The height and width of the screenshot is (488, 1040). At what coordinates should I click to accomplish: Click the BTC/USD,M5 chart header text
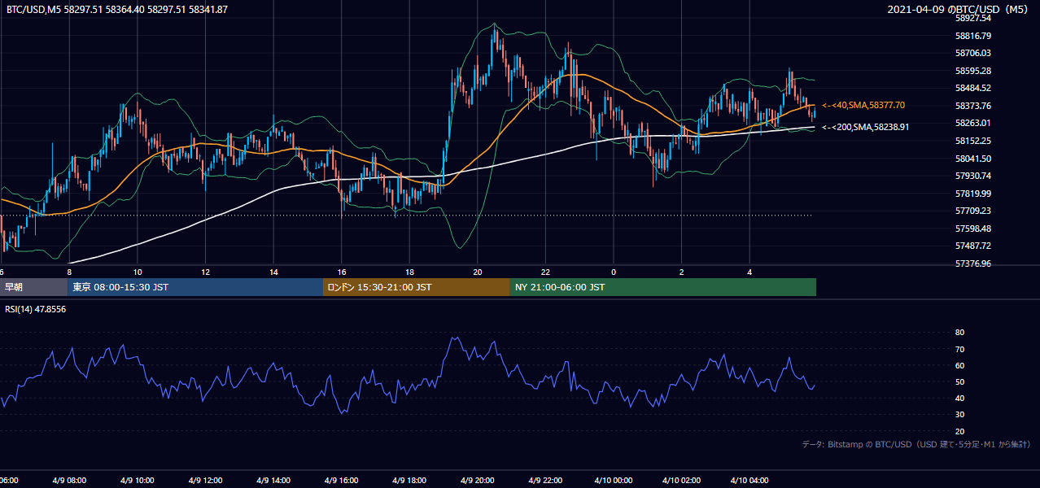coord(117,10)
